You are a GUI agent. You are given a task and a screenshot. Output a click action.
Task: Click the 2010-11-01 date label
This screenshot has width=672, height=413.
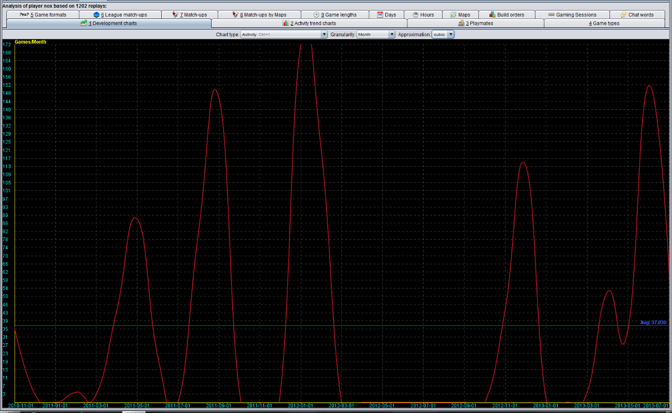[21, 406]
